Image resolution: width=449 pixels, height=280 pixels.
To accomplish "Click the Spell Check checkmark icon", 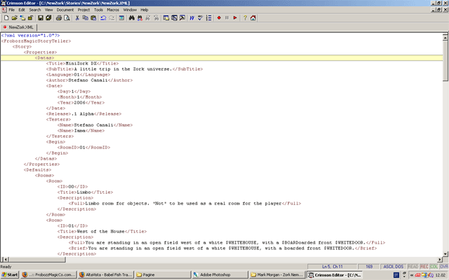I will tap(201, 17).
